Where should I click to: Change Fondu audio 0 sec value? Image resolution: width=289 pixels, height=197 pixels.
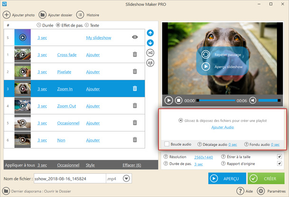[x=275, y=145]
